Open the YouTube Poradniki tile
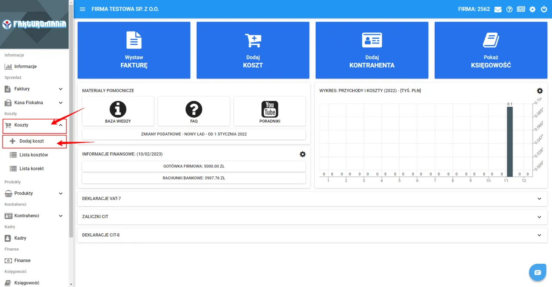The width and height of the screenshot is (552, 287). pos(270,111)
